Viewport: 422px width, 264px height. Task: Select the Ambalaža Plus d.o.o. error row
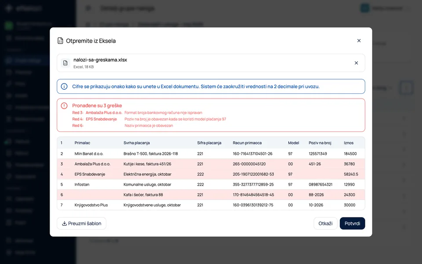pos(211,164)
